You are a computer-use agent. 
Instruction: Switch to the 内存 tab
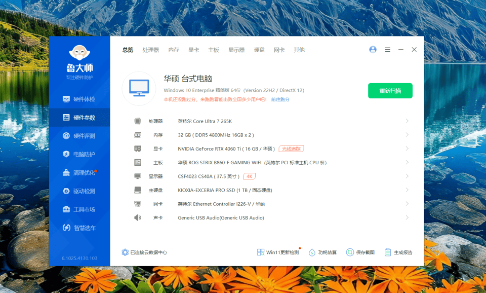point(174,50)
